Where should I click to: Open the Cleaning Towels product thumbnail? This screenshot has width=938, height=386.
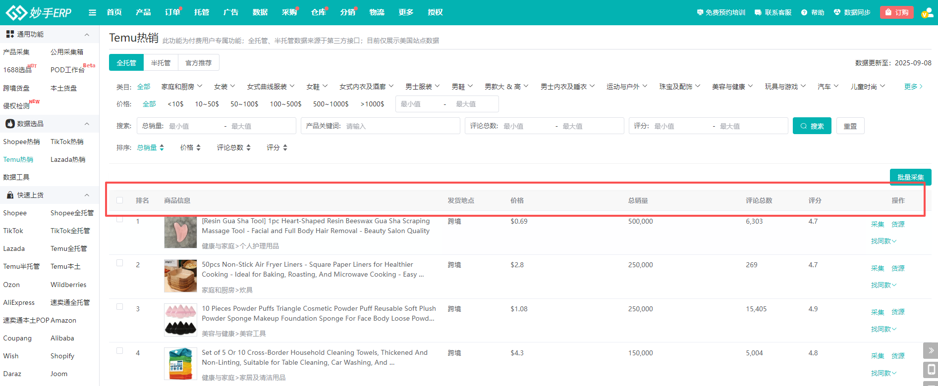(180, 364)
